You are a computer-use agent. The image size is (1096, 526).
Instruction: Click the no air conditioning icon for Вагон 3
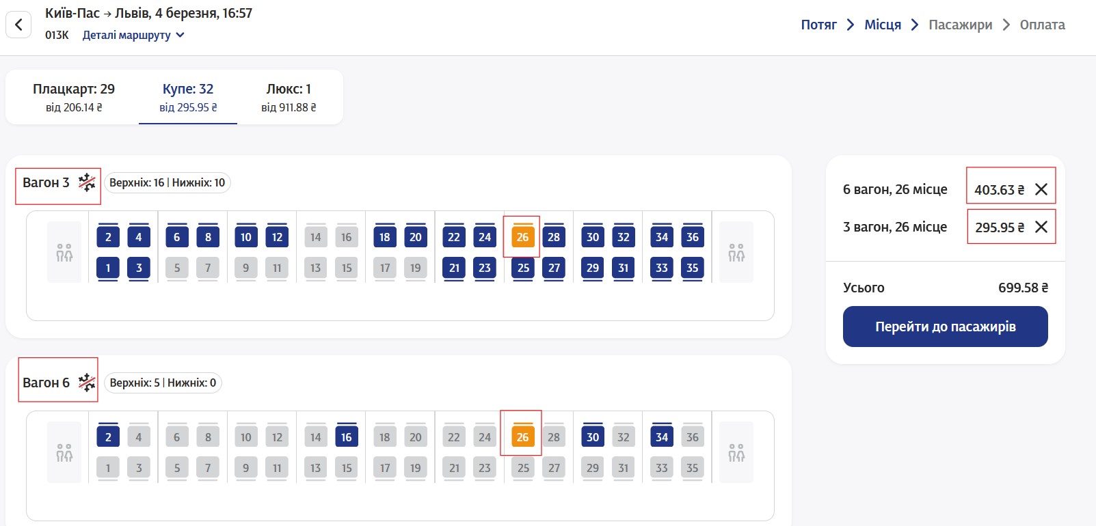coord(87,182)
